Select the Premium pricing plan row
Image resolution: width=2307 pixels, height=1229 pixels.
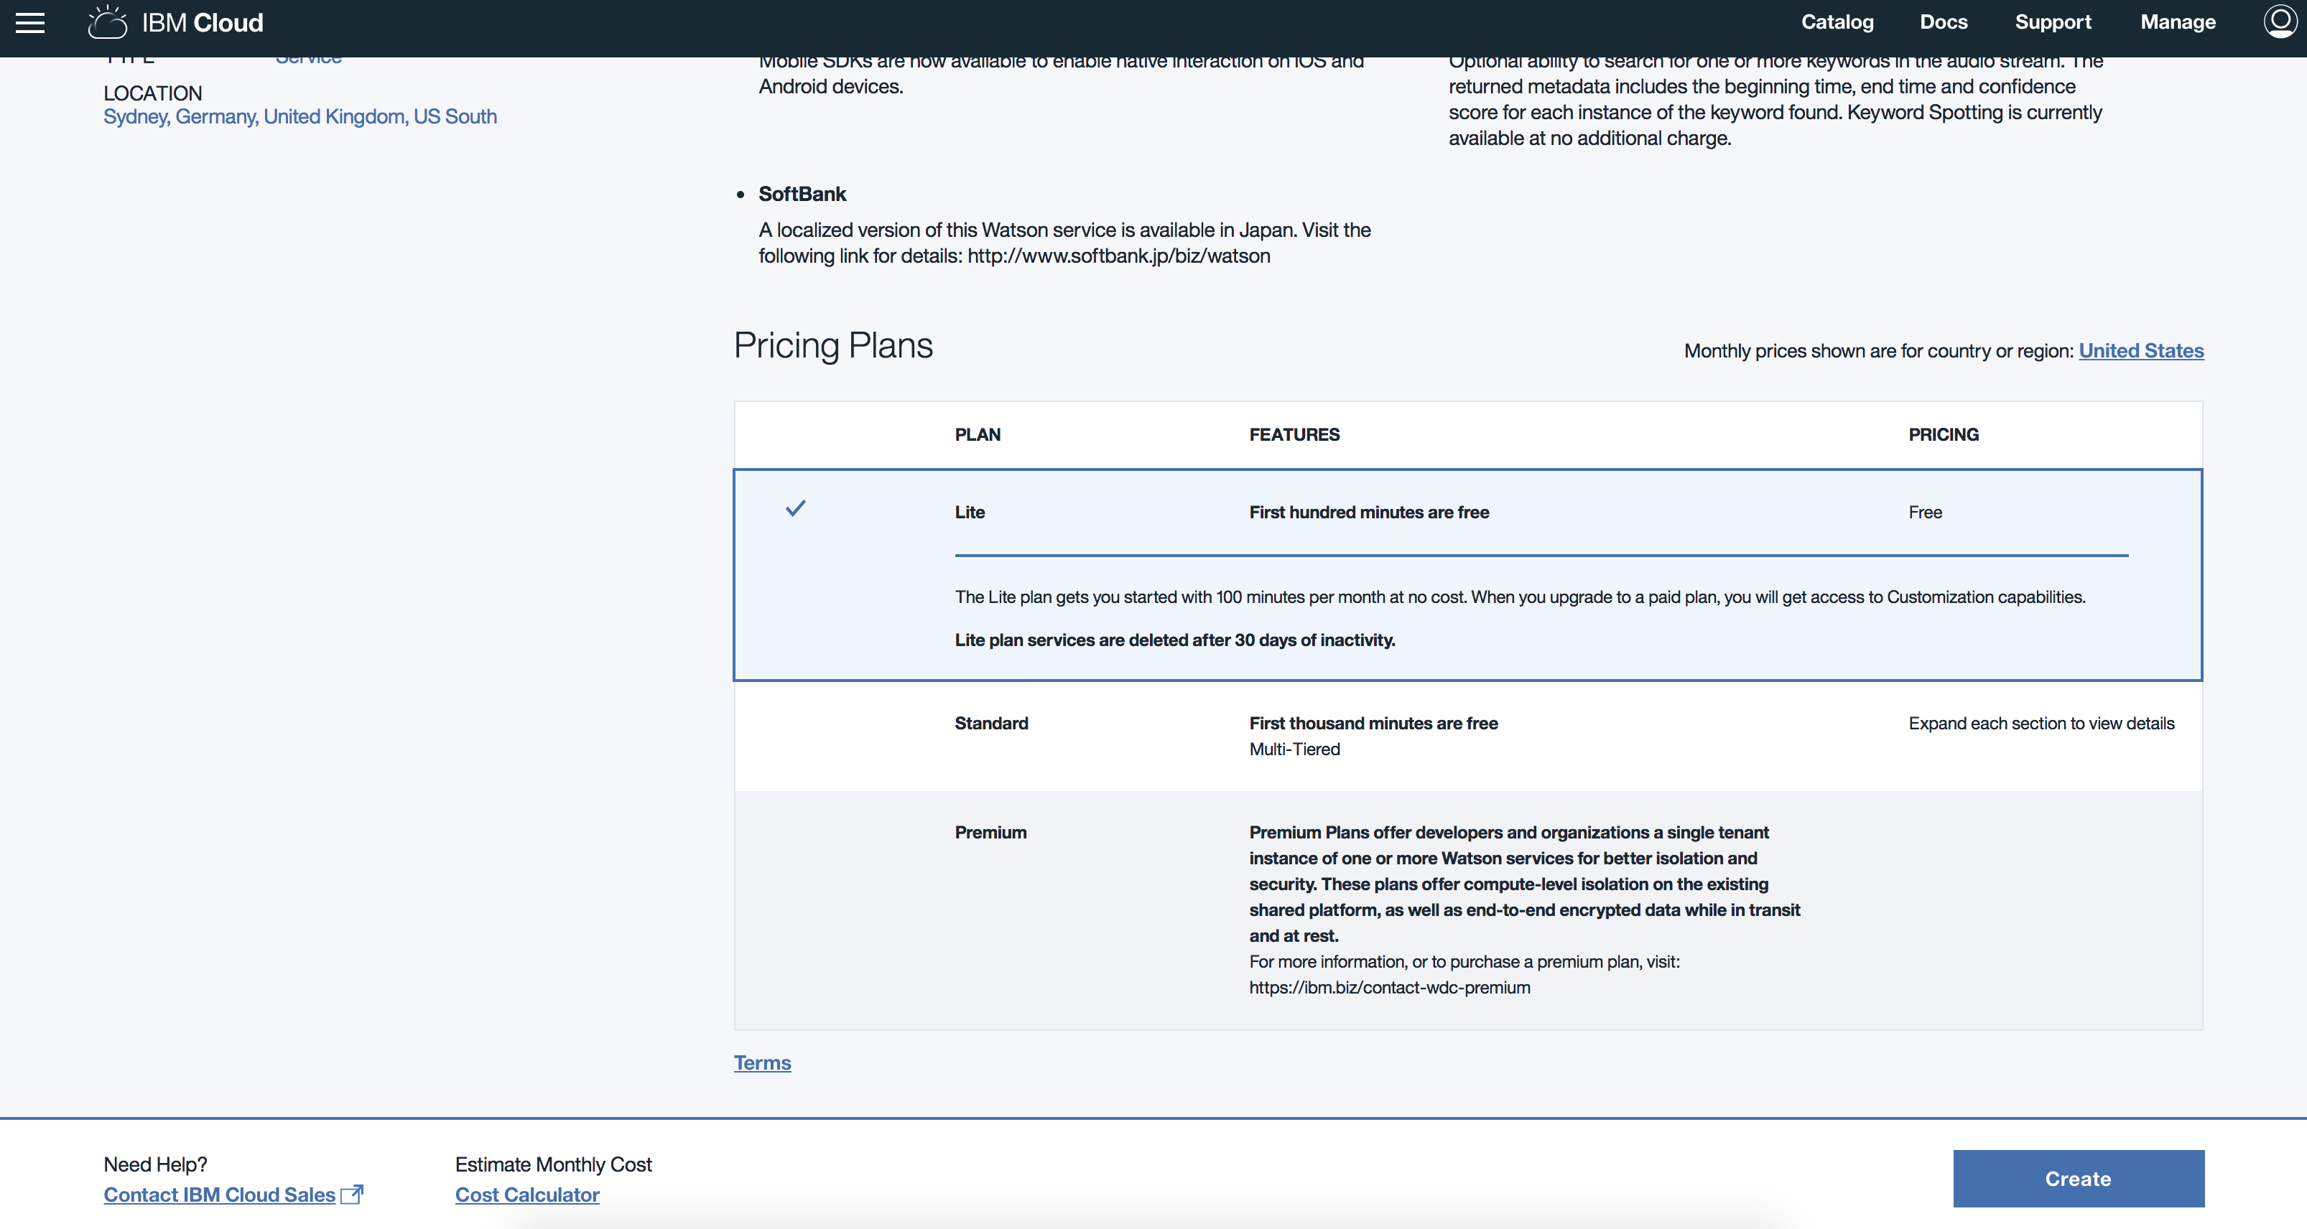(990, 833)
